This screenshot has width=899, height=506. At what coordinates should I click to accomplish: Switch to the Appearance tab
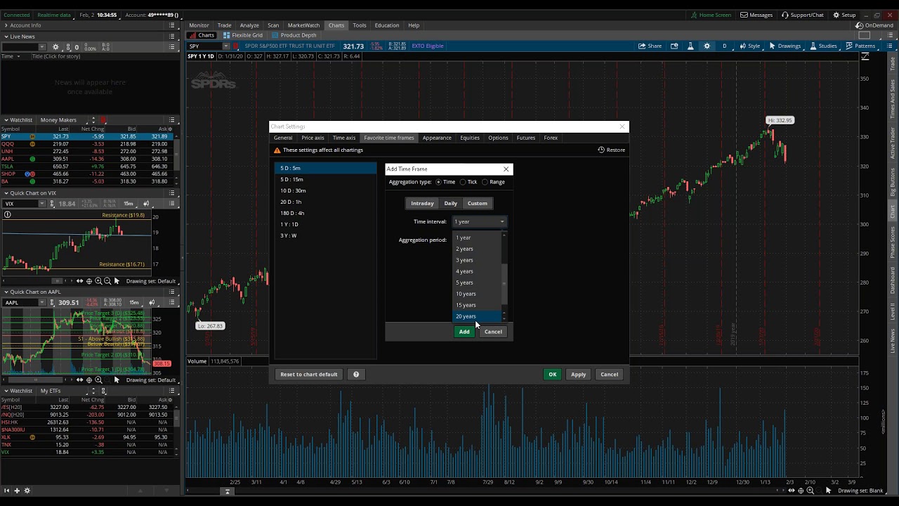pyautogui.click(x=437, y=138)
